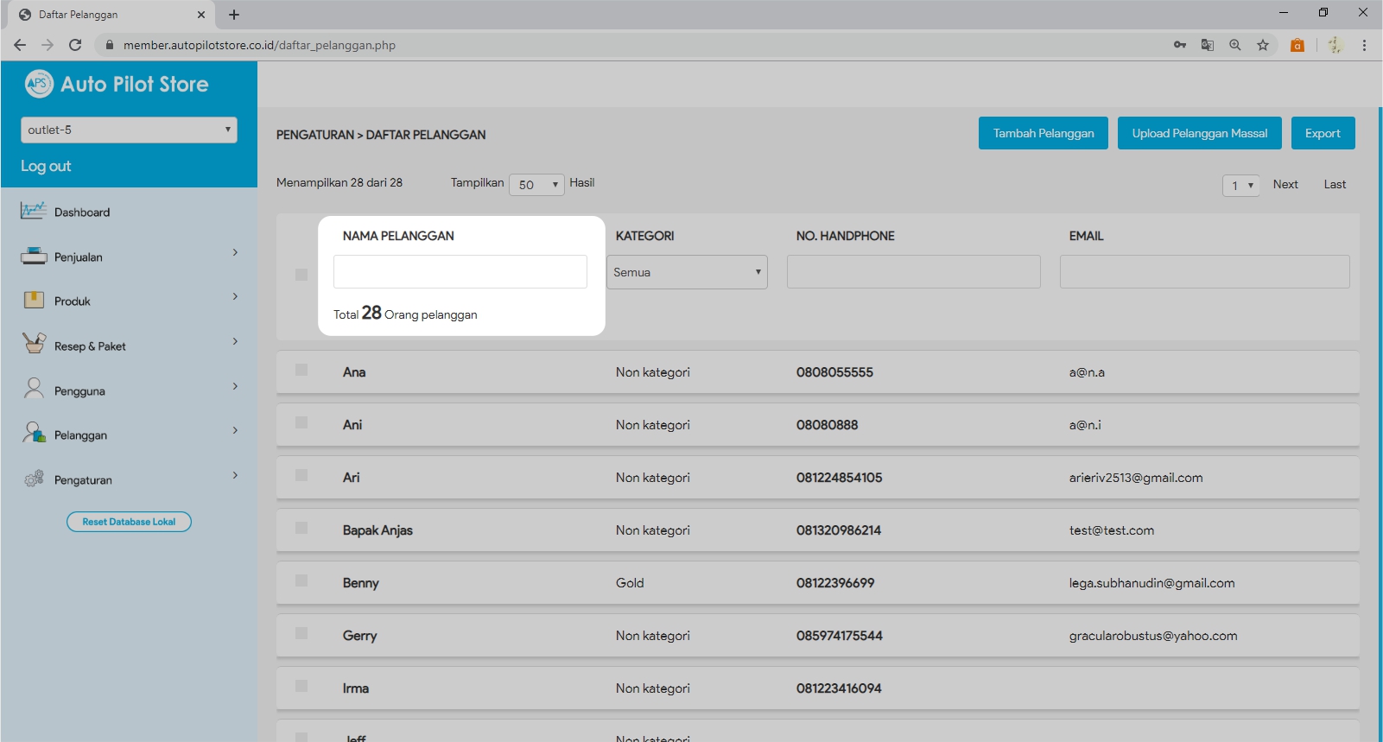This screenshot has height=742, width=1383.
Task: Click the Penjualan cash register icon
Action: click(x=34, y=256)
